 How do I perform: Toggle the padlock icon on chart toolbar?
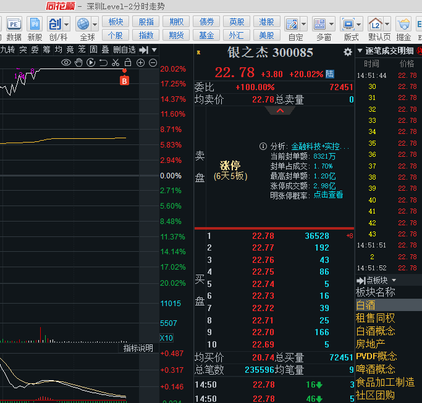(x=128, y=62)
